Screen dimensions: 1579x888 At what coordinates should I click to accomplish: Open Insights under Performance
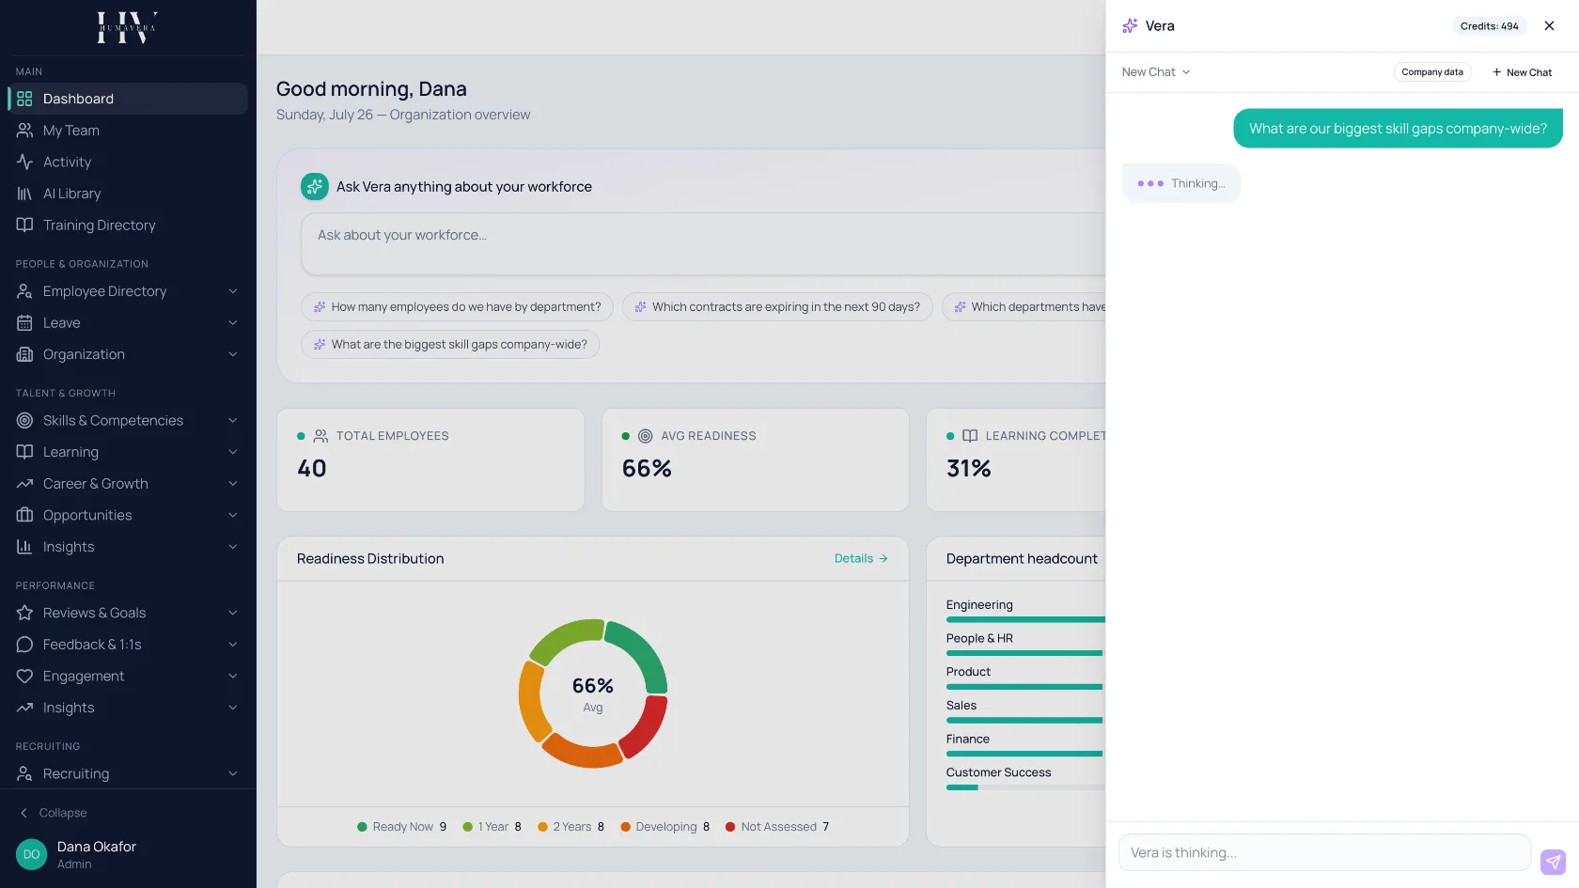[128, 708]
